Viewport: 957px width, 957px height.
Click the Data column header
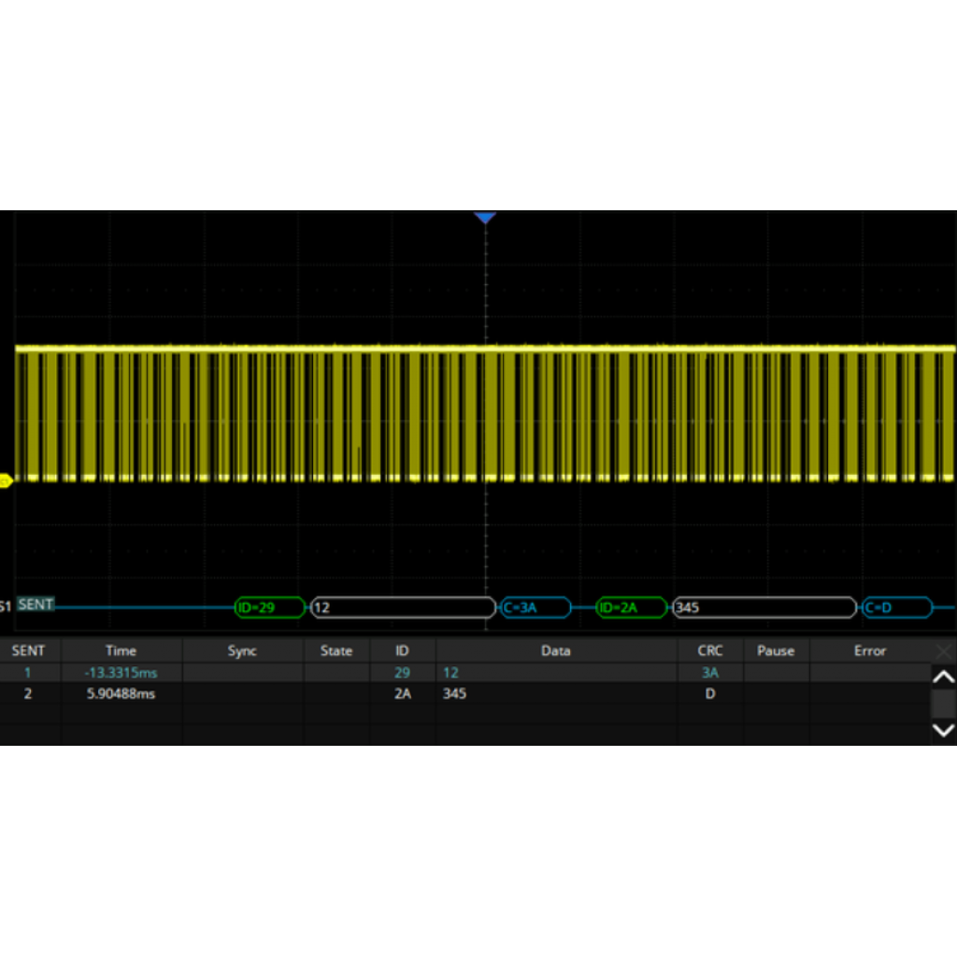click(555, 650)
